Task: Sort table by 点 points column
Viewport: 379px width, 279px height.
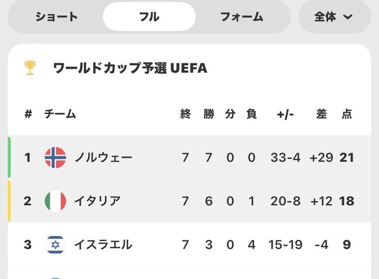Action: (347, 114)
